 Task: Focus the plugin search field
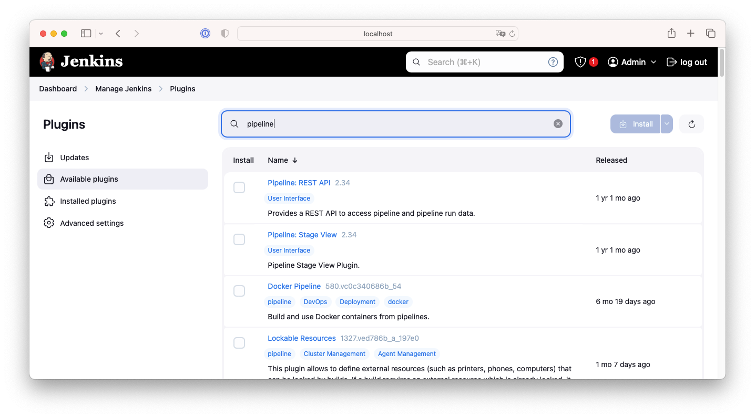point(396,124)
